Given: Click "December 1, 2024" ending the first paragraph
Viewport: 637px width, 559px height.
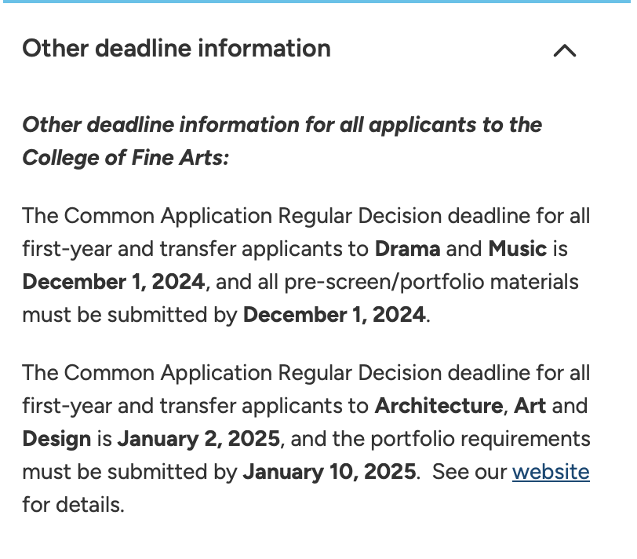Looking at the screenshot, I should click(x=334, y=315).
